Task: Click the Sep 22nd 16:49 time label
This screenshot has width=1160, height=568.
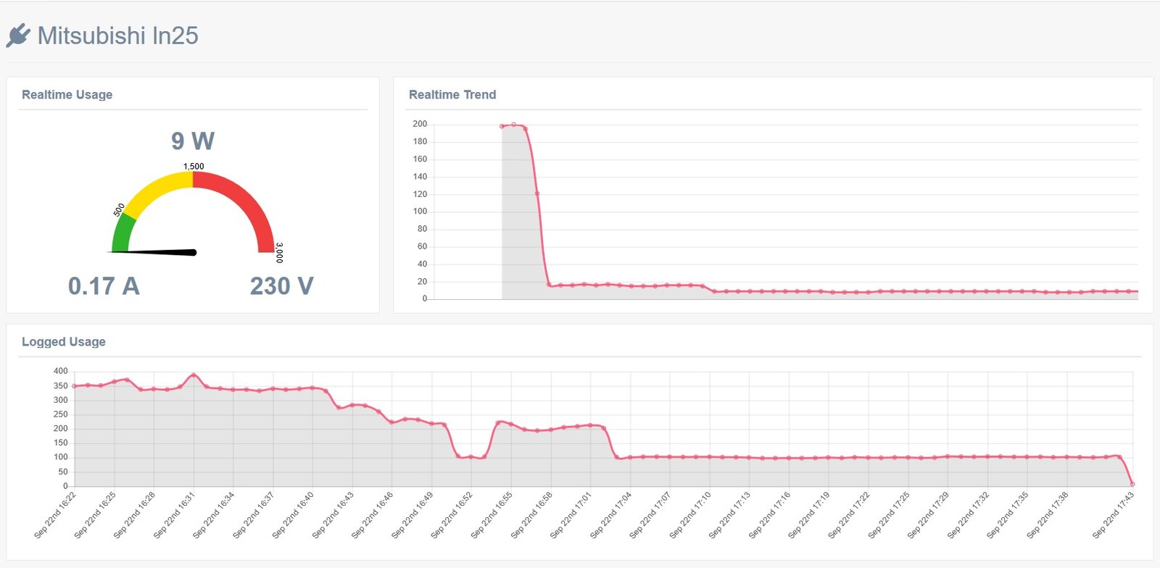Action: 412,515
